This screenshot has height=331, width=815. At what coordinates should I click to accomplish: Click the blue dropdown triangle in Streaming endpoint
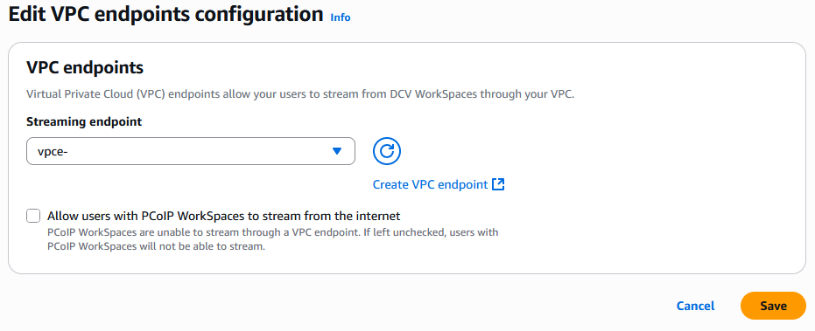point(337,151)
